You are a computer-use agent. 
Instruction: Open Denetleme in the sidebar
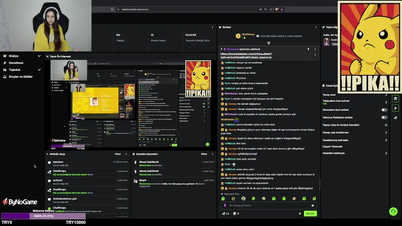16,63
